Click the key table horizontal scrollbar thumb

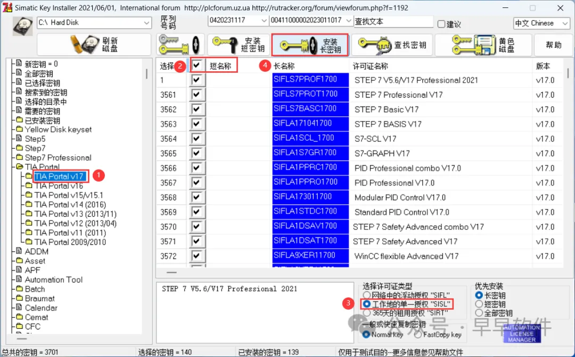pyautogui.click(x=171, y=272)
